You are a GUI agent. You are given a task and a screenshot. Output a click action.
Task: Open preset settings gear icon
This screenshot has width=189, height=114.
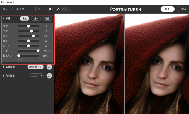click(x=50, y=9)
